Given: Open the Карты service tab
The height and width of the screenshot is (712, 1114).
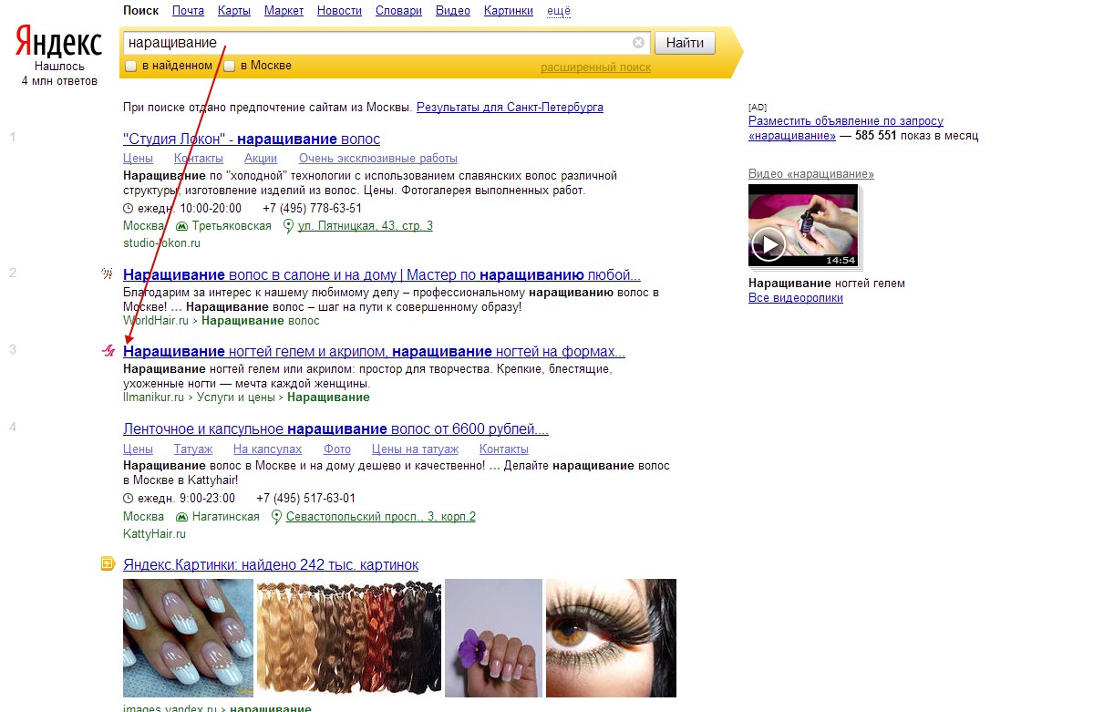Looking at the screenshot, I should [234, 11].
